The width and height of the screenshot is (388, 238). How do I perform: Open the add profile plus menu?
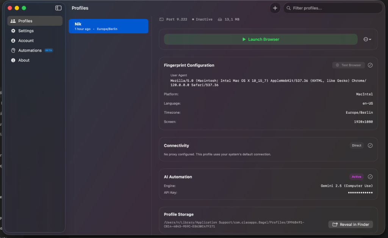click(x=275, y=8)
